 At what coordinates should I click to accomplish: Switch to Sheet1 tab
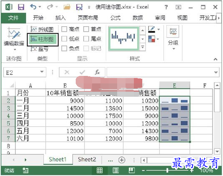[58, 160]
